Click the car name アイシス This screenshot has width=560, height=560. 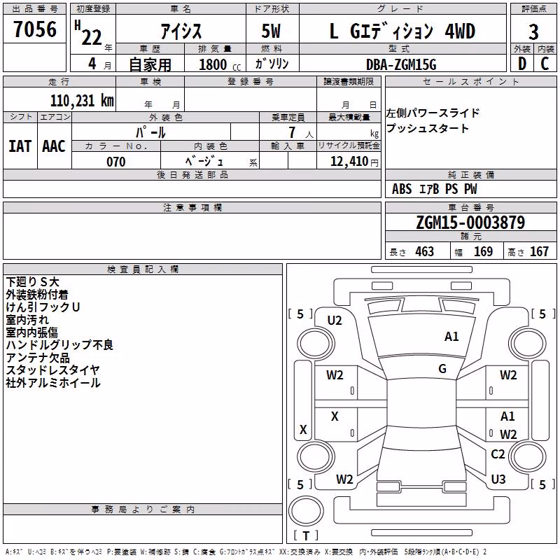click(181, 31)
